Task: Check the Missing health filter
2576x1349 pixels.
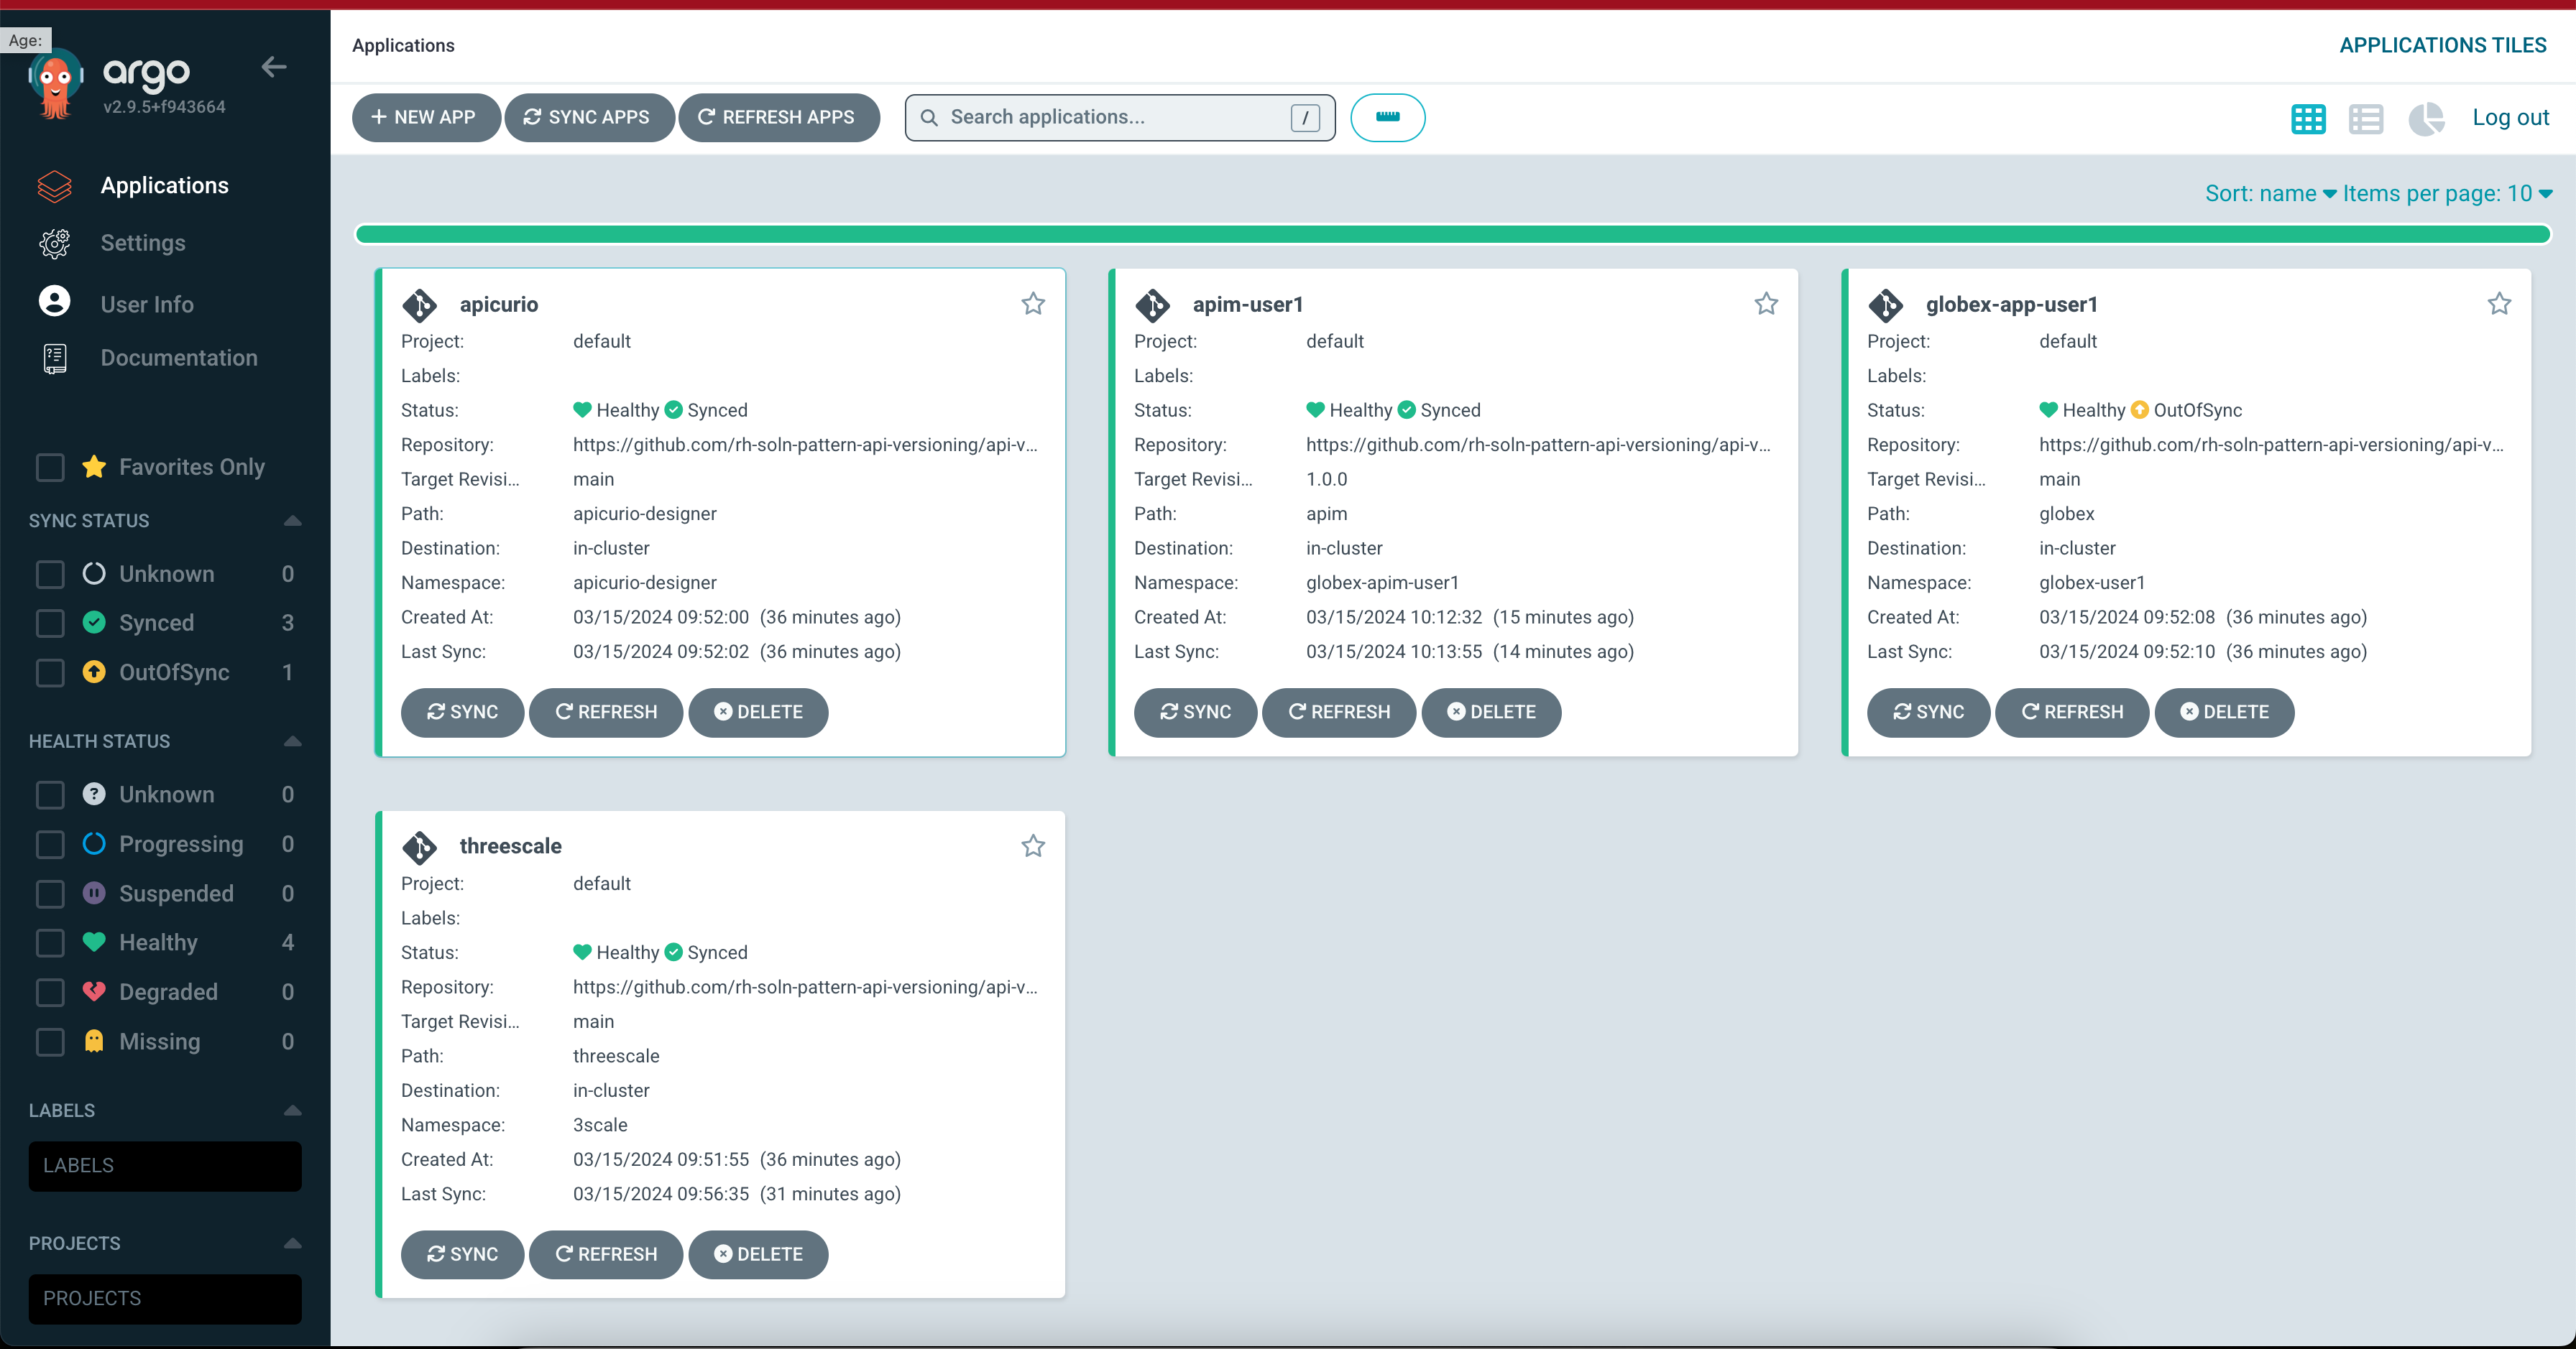Action: point(50,1042)
